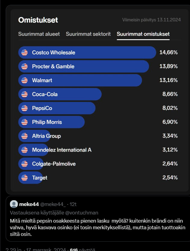Click the flag icon beside Altria Group

click(24, 136)
